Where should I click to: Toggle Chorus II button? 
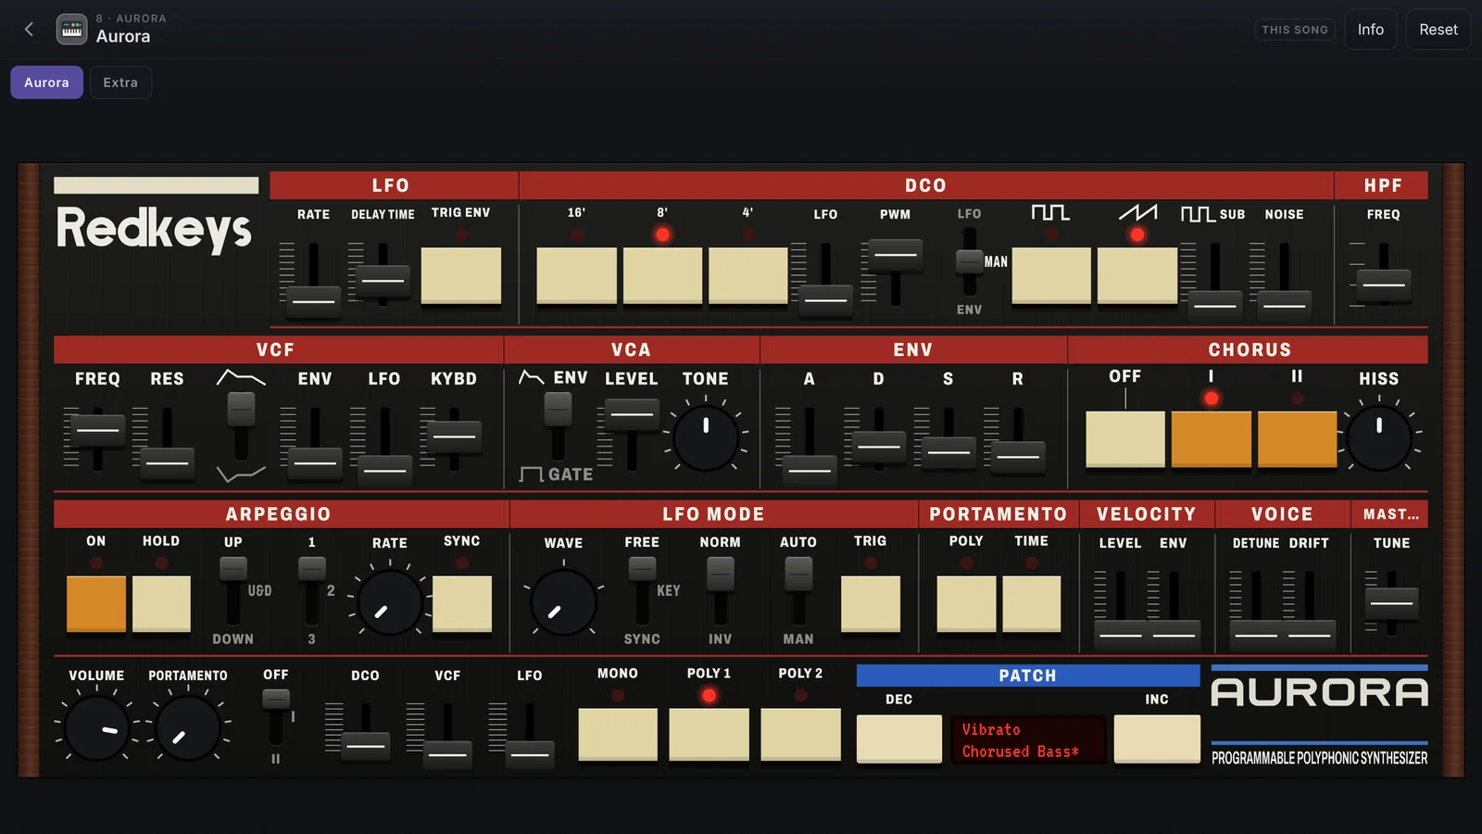[x=1297, y=439]
